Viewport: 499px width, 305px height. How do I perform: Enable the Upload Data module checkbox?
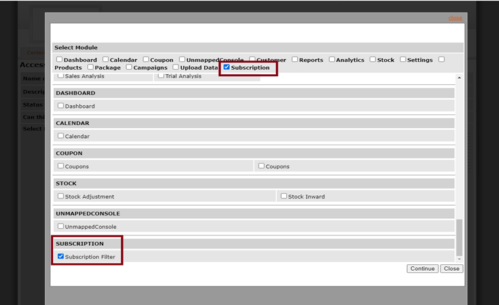pos(176,67)
